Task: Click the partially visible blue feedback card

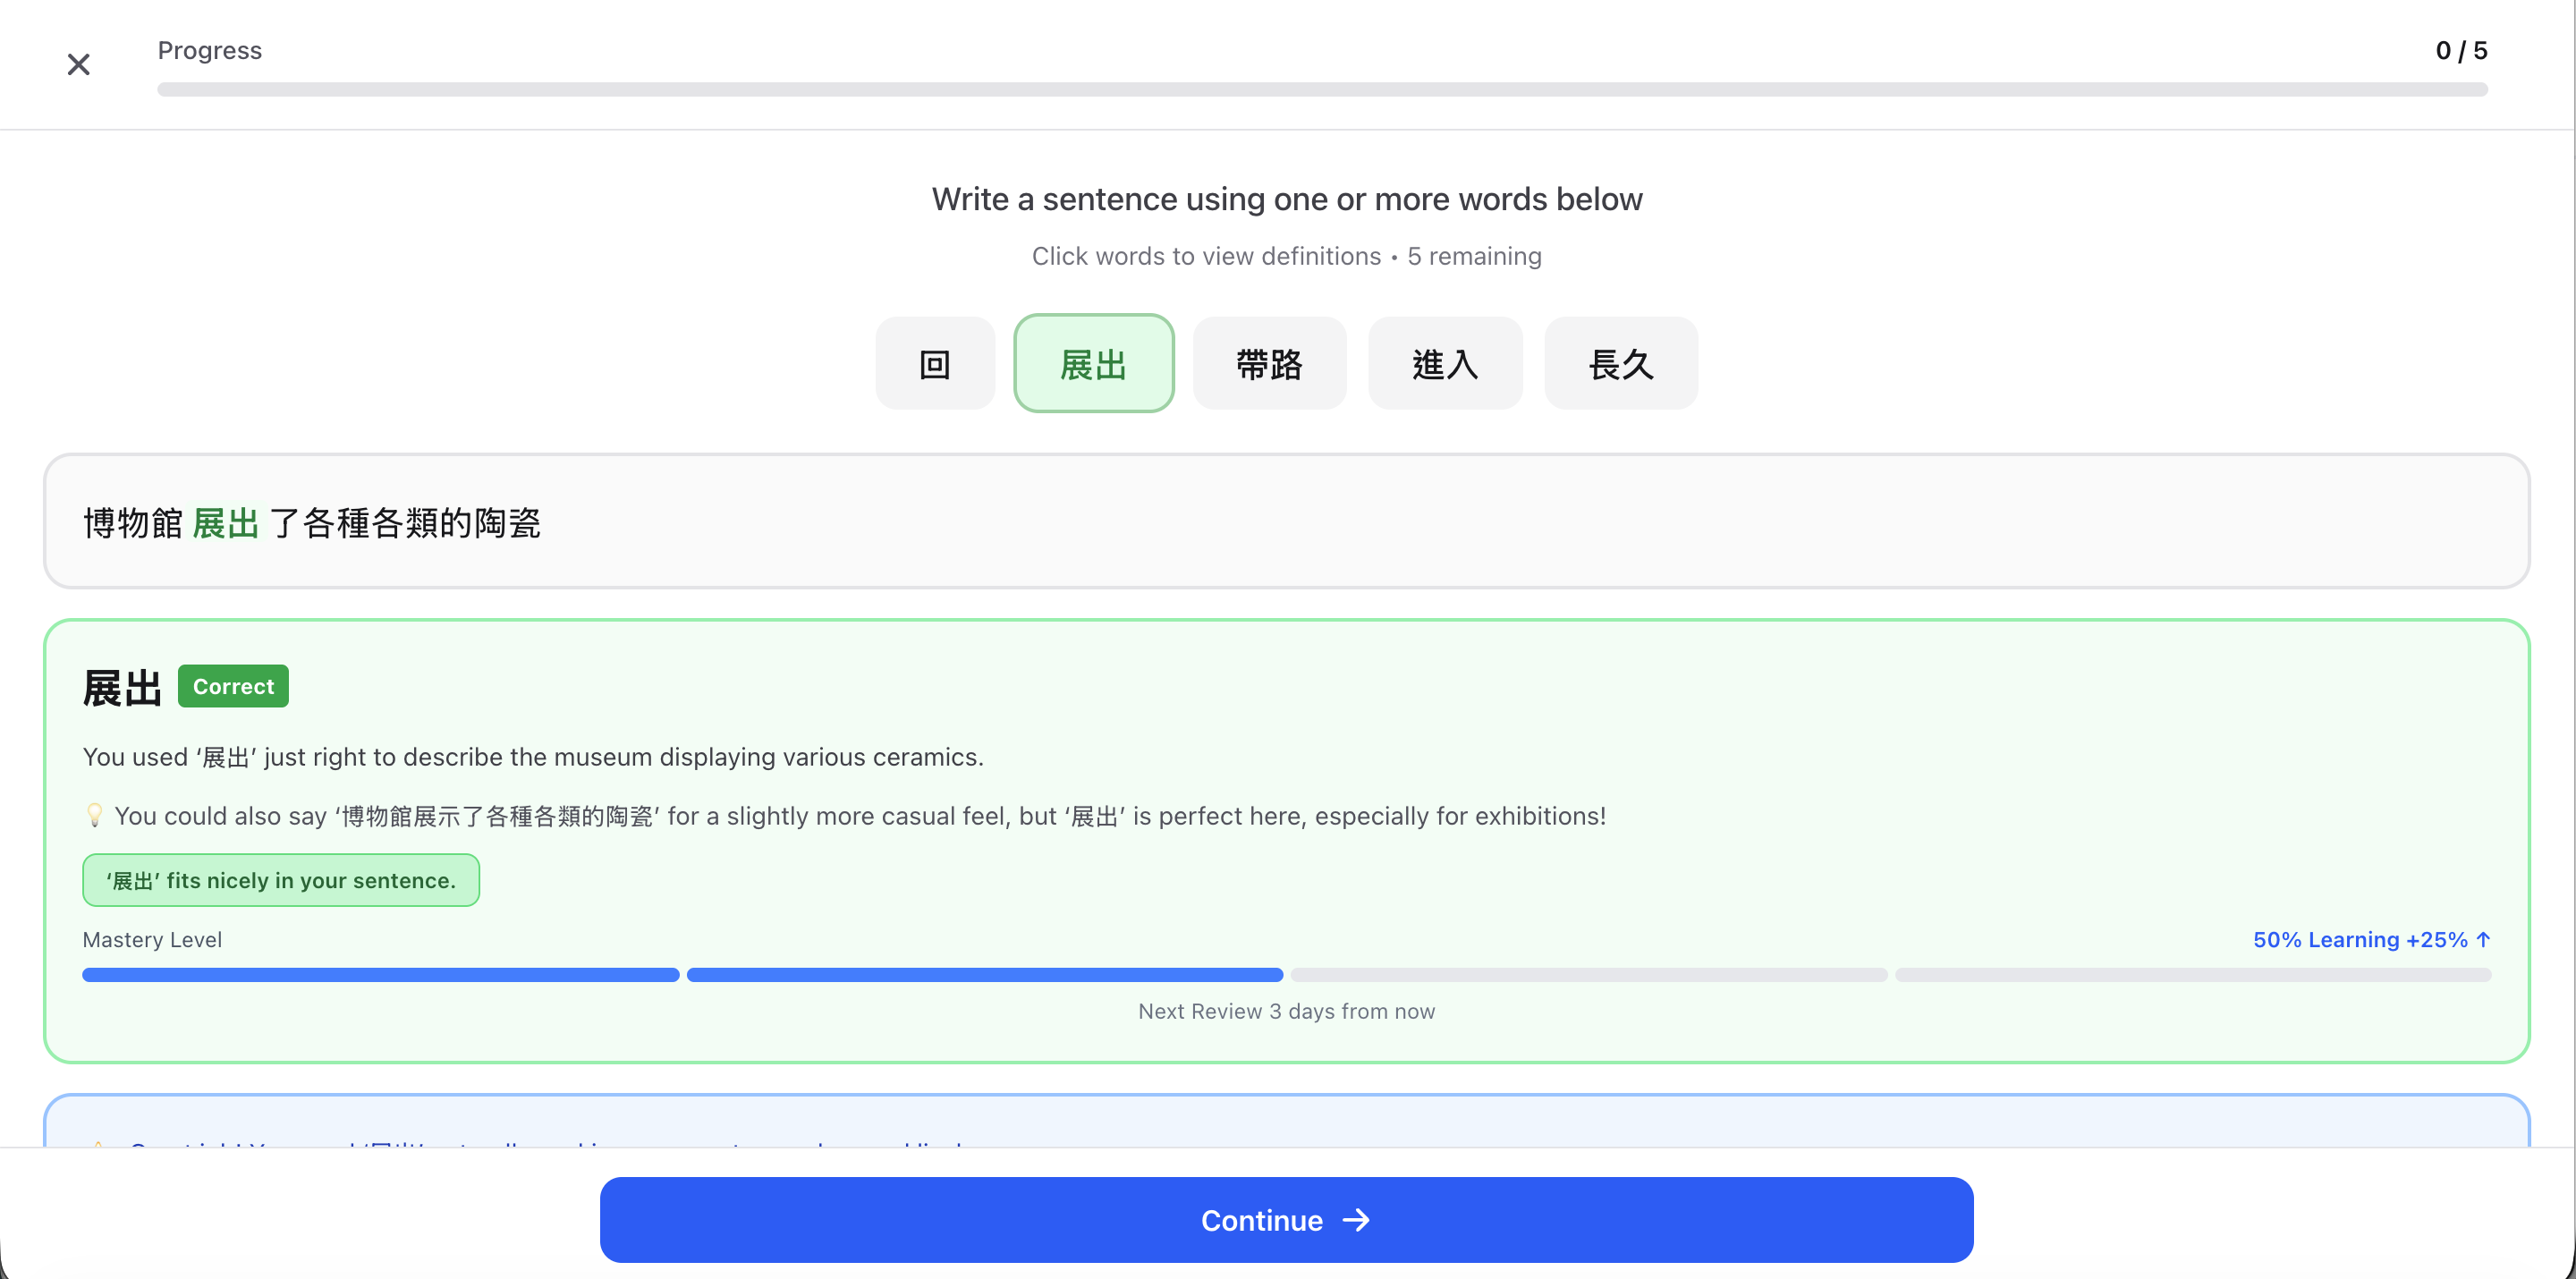Action: point(1286,1122)
